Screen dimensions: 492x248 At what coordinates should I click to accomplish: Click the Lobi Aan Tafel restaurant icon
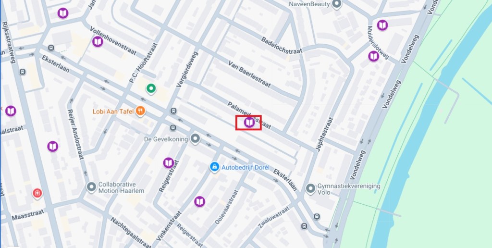pyautogui.click(x=140, y=111)
